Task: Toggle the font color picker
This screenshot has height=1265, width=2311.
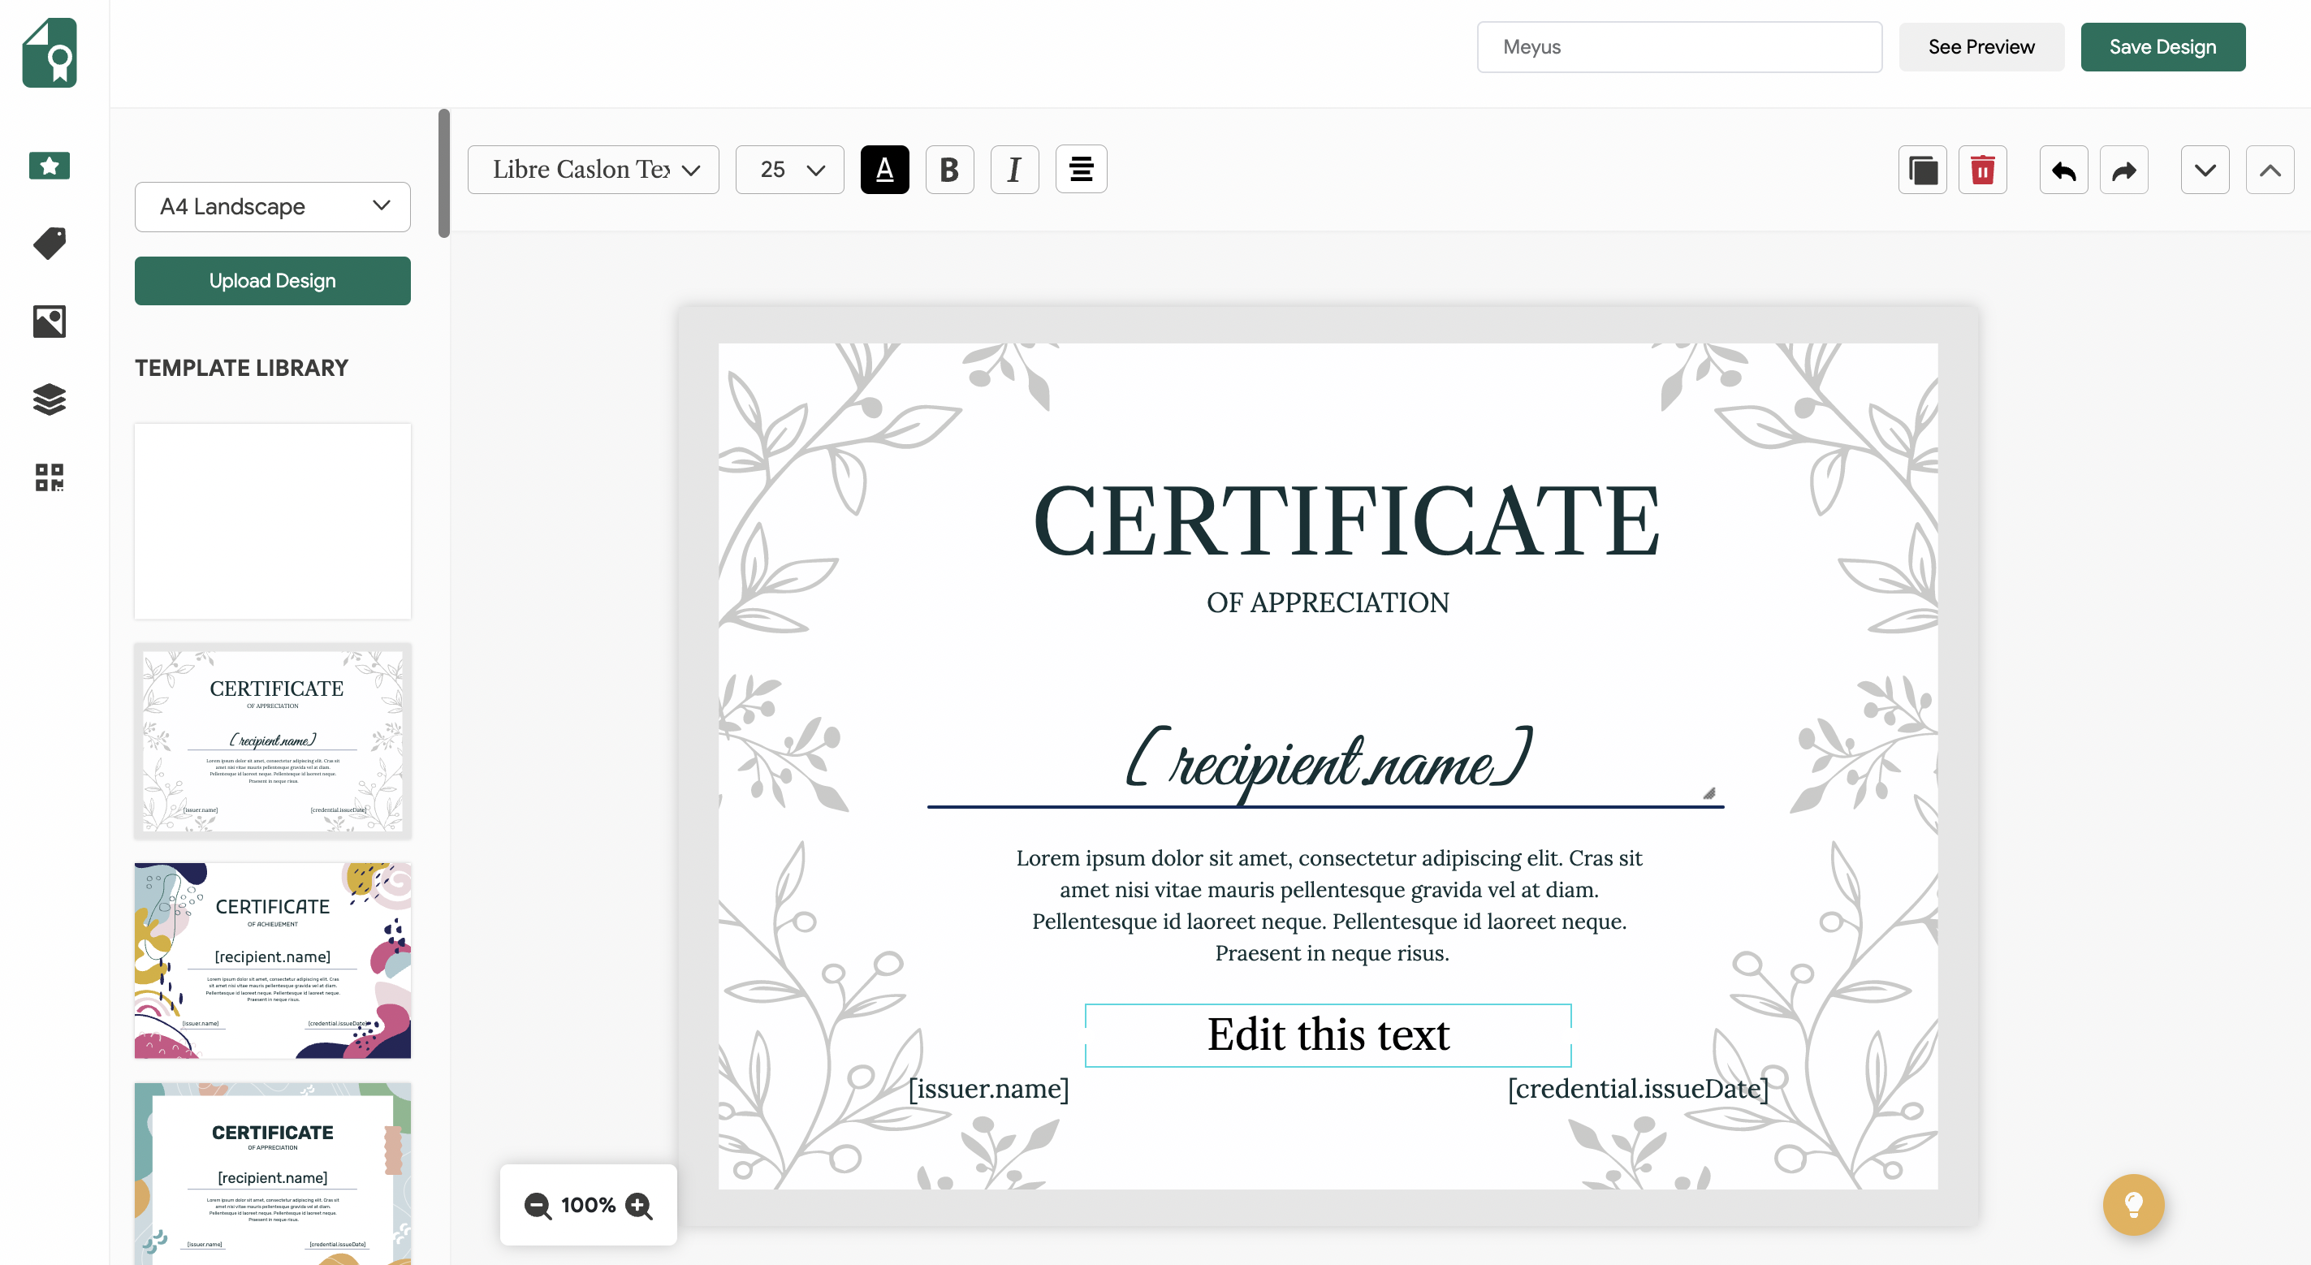Action: pyautogui.click(x=883, y=170)
